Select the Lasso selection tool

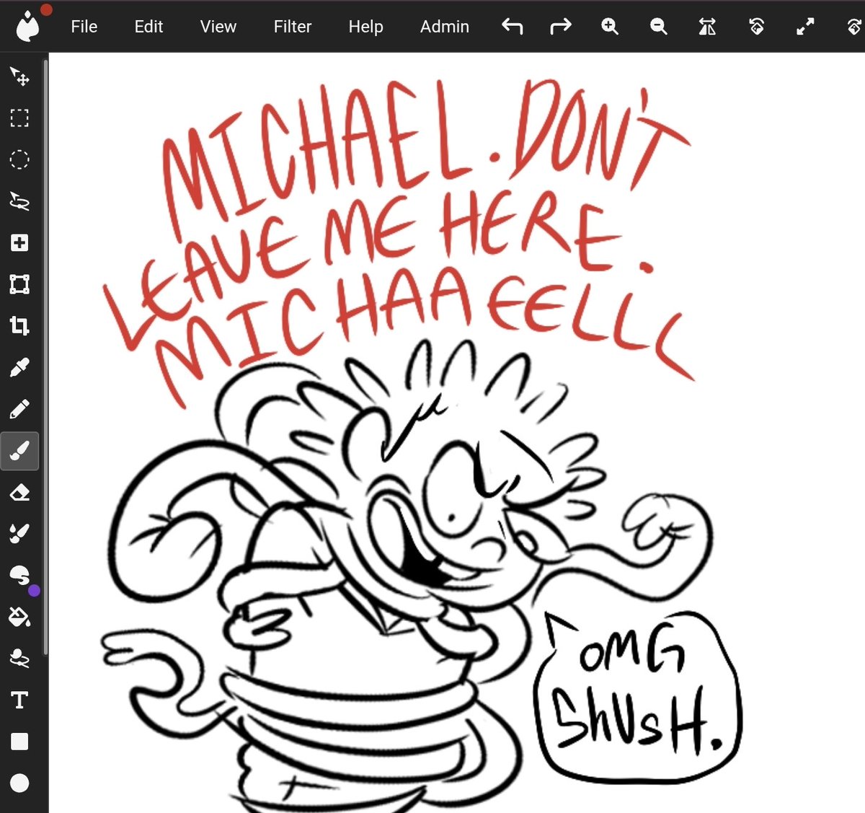[x=19, y=201]
